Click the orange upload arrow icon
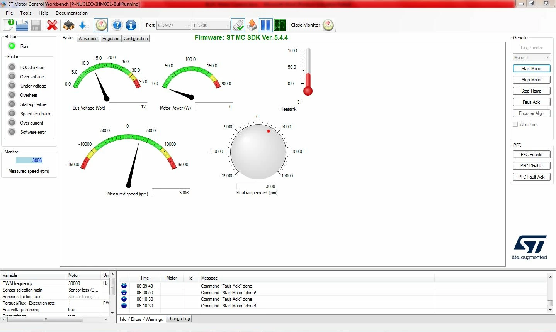556x332 pixels. pyautogui.click(x=252, y=25)
